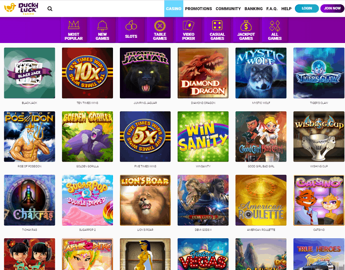Image resolution: width=345 pixels, height=270 pixels.
Task: Navigate to Banking page
Action: 254,9
